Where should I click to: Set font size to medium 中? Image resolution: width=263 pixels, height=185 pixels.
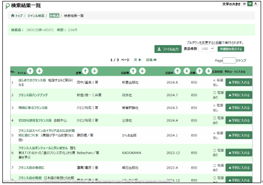tap(250, 4)
